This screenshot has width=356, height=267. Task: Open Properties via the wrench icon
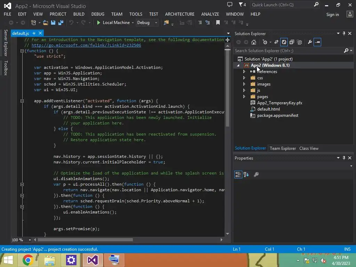[310, 42]
